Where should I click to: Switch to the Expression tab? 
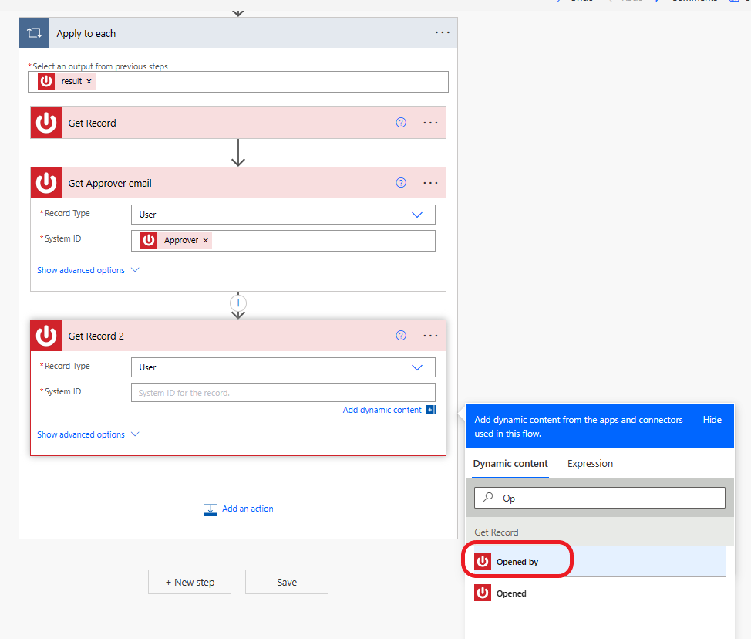click(590, 464)
